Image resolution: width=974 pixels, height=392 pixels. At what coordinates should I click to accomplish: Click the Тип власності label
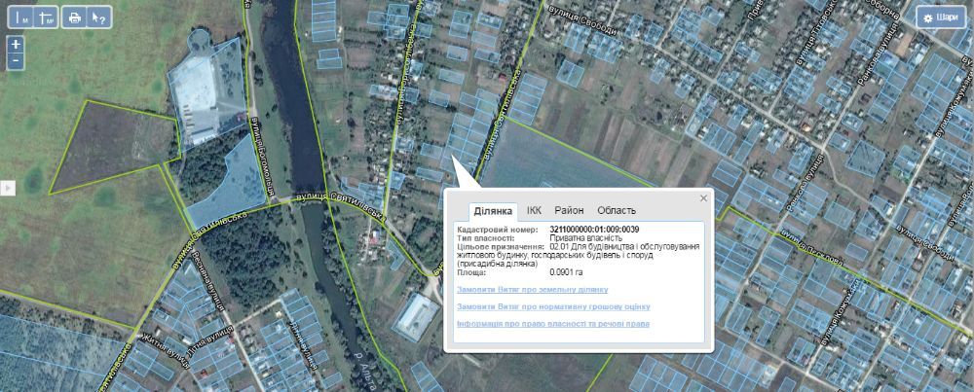486,238
